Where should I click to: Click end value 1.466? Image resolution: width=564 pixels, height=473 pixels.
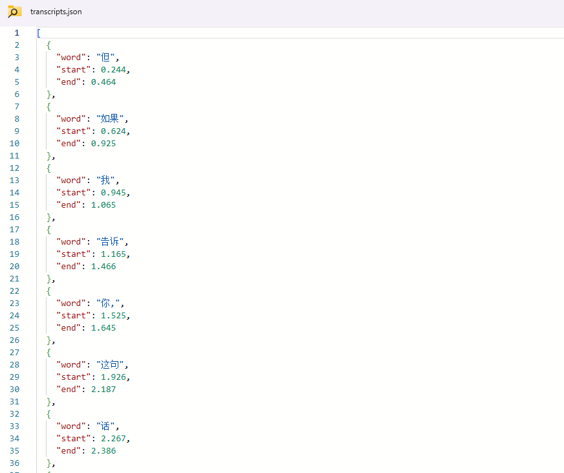coord(103,266)
